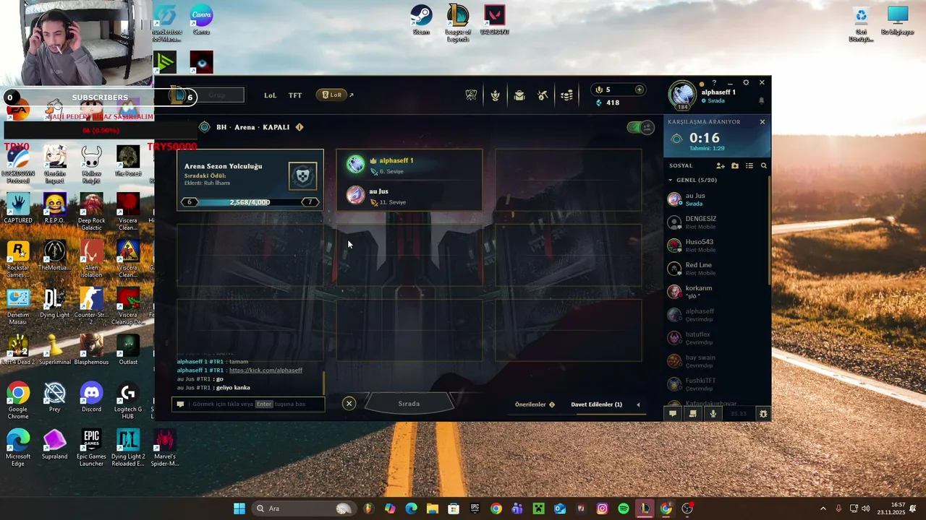Screen dimensions: 926x520
Task: Switch to the TFT tab
Action: coord(295,95)
